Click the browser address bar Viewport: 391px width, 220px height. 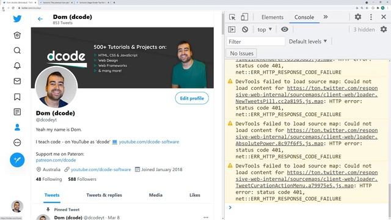[185, 8]
